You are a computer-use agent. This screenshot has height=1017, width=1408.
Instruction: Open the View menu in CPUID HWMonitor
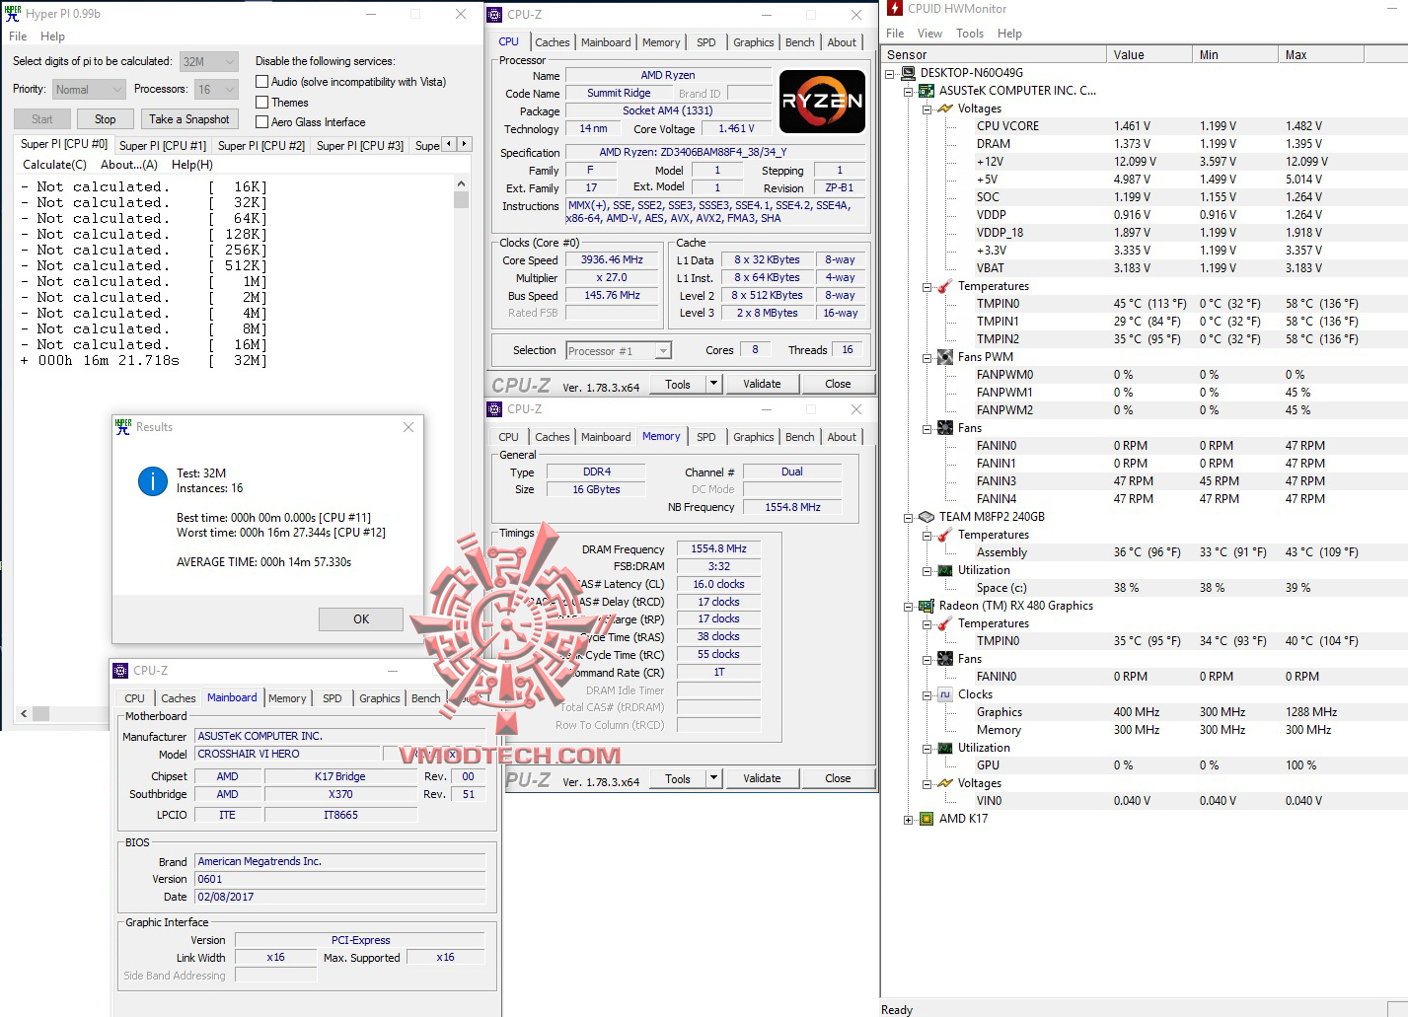coord(929,33)
